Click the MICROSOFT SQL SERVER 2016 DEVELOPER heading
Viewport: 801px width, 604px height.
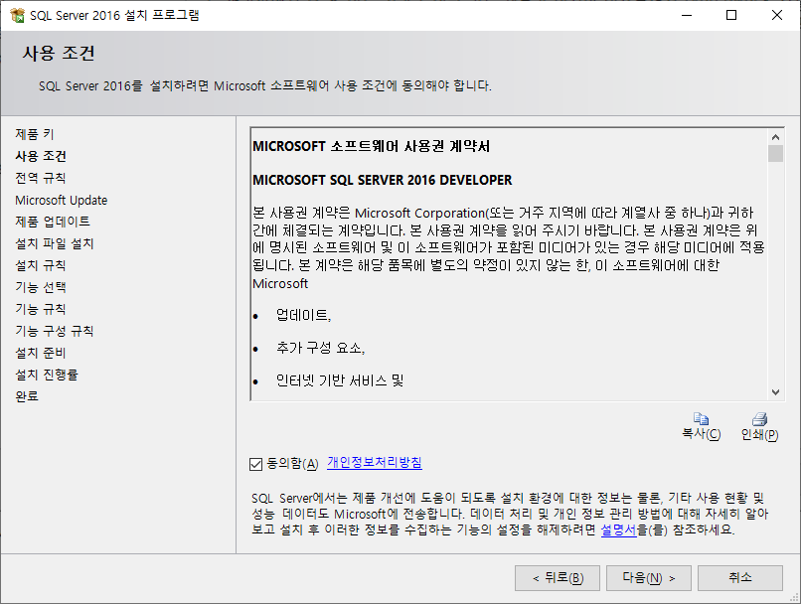pyautogui.click(x=382, y=180)
